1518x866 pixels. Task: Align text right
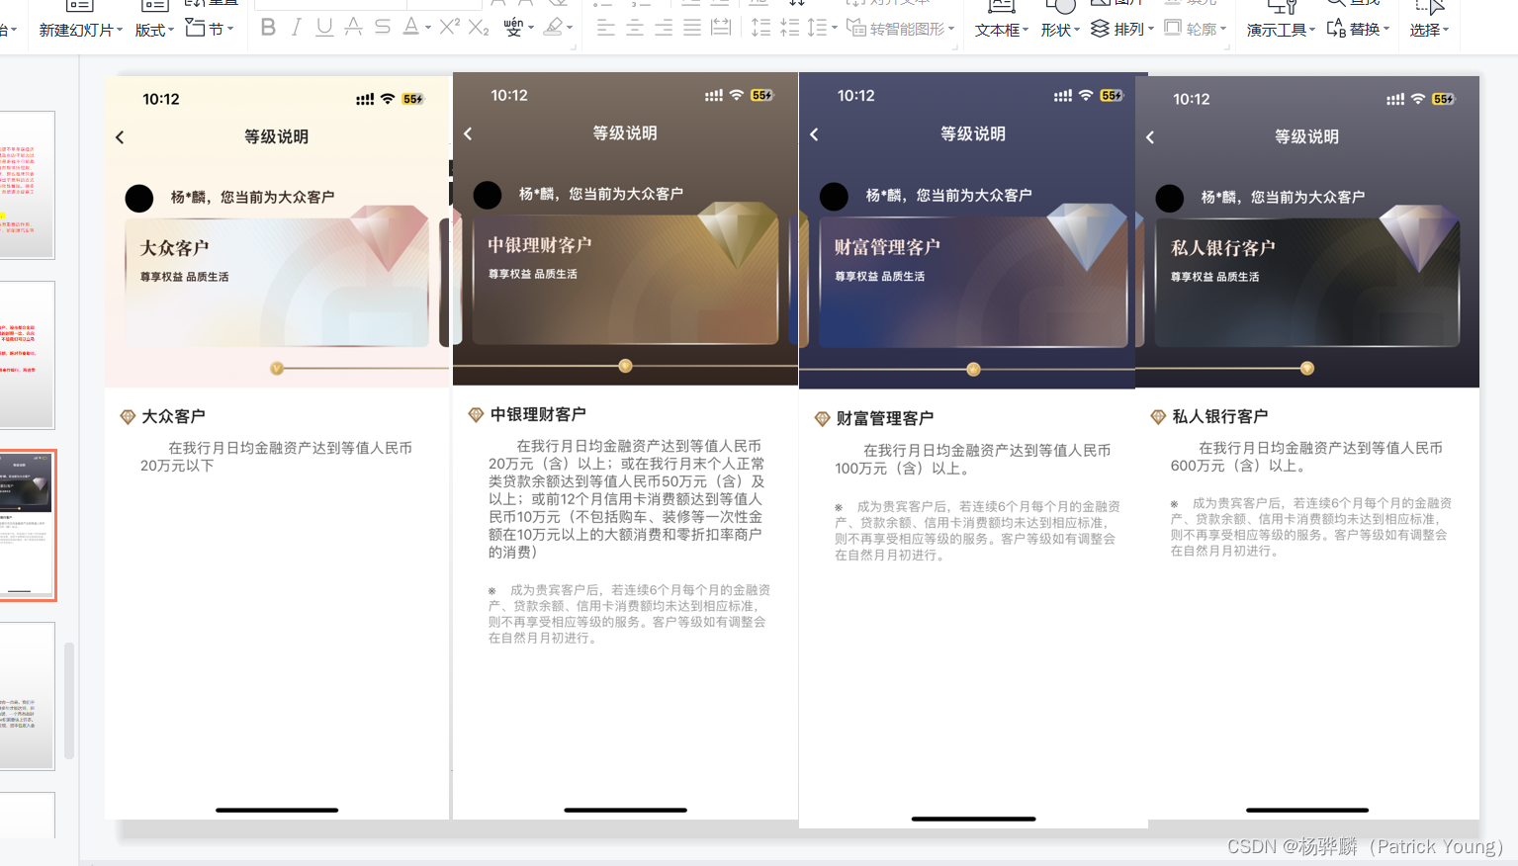coord(664,28)
